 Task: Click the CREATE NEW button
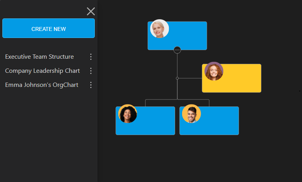(49, 29)
